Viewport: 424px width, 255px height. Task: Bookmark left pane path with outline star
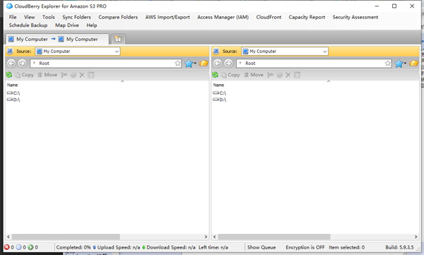(177, 64)
